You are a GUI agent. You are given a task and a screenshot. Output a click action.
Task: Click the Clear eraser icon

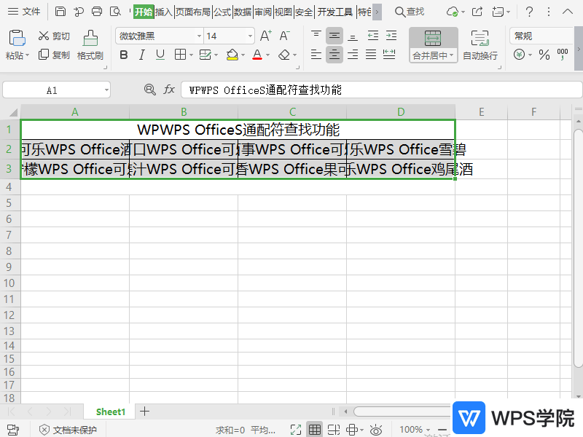[x=284, y=55]
